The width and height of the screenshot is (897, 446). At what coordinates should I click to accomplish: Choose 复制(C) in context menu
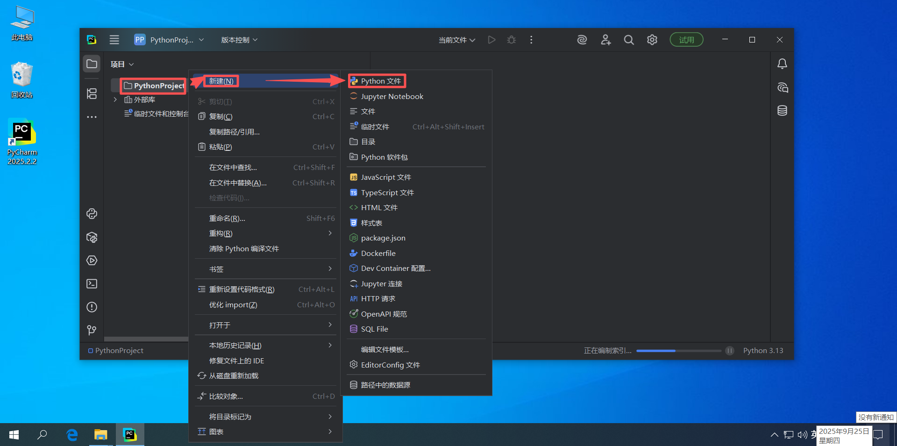pyautogui.click(x=265, y=116)
